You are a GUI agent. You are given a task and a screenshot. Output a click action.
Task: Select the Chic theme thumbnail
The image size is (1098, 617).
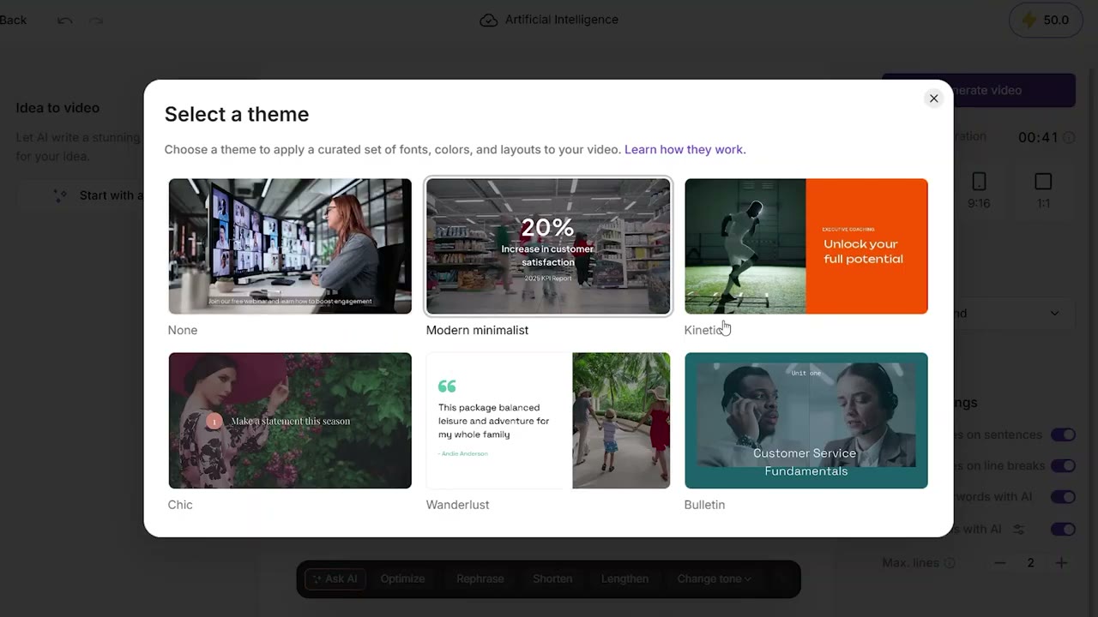[x=290, y=420]
